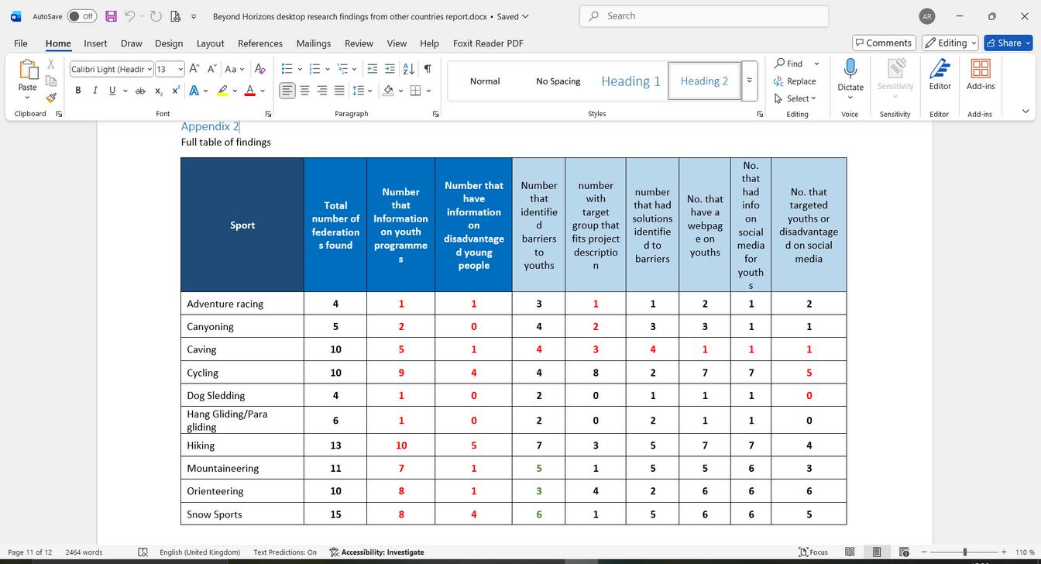Launch the Editor pen tool
This screenshot has height=564, width=1041.
pos(940,74)
